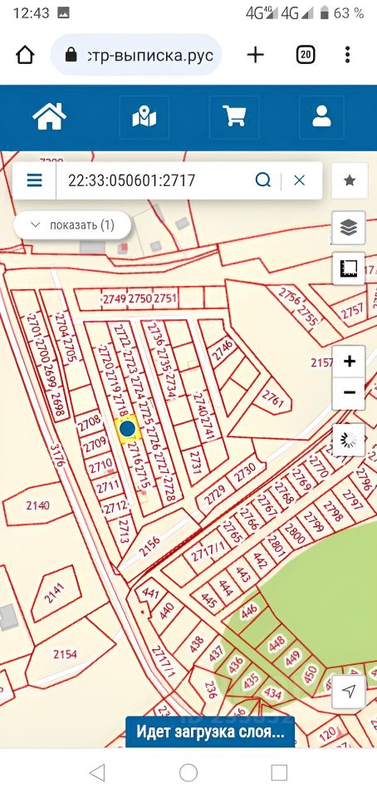Screen dimensions: 377x798
Task: Zoom out the map with minus button
Action: [349, 393]
